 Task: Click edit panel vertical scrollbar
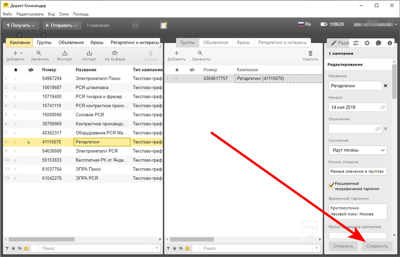point(395,82)
